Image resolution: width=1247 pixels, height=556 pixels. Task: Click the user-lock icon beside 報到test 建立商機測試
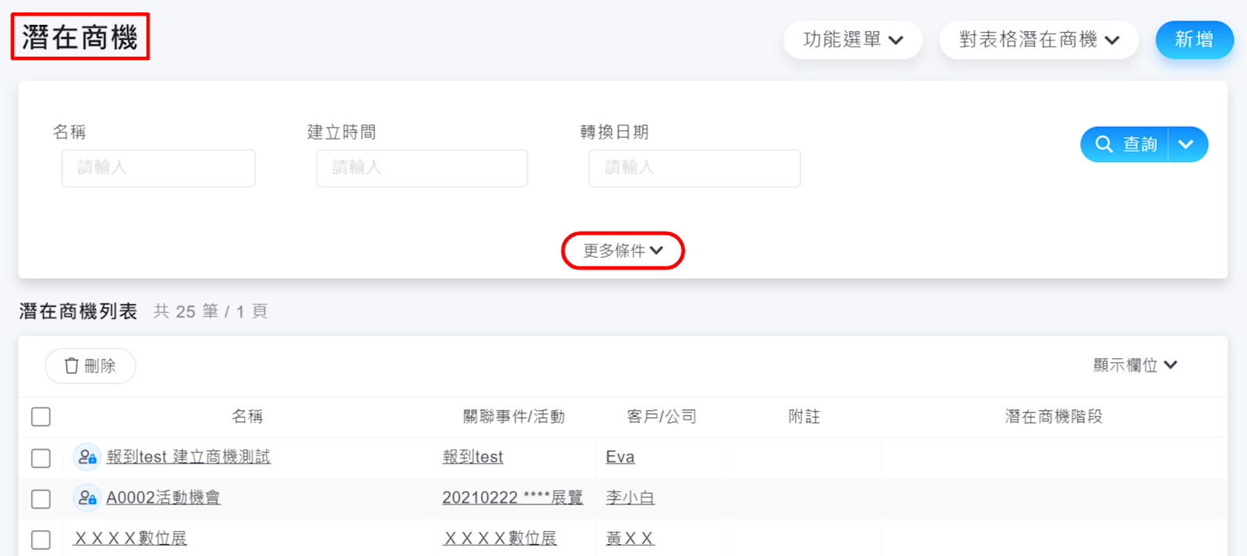(87, 457)
